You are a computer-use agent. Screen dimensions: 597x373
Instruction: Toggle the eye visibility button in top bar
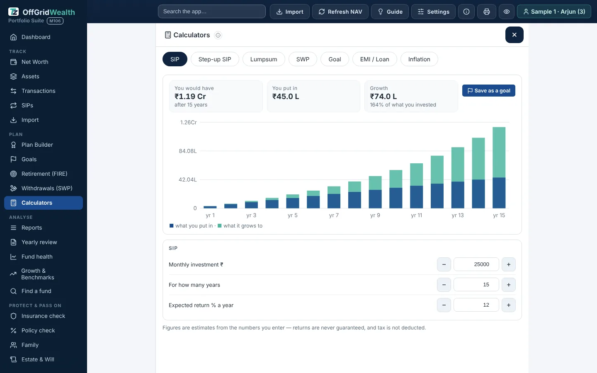point(507,12)
